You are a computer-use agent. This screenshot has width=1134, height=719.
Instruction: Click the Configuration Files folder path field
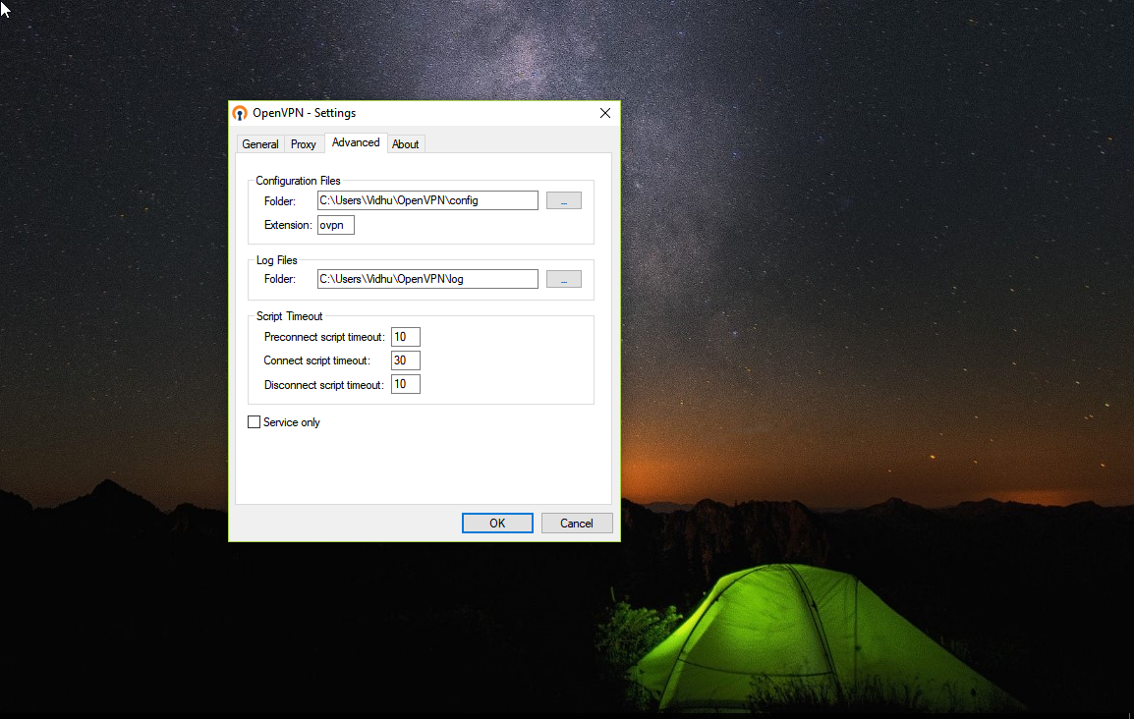[427, 200]
